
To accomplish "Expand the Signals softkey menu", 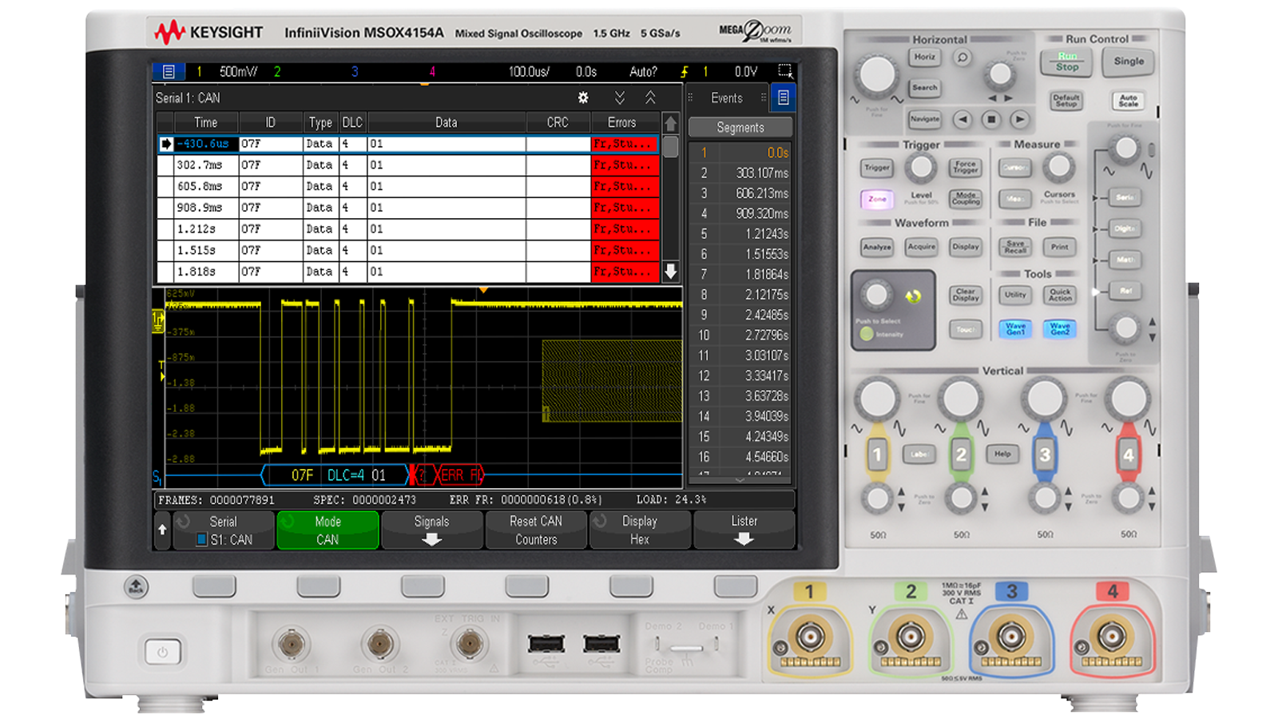I will coord(431,530).
